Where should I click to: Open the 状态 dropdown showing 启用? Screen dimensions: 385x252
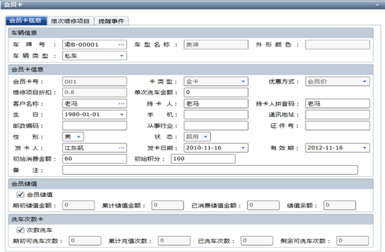tap(205, 137)
